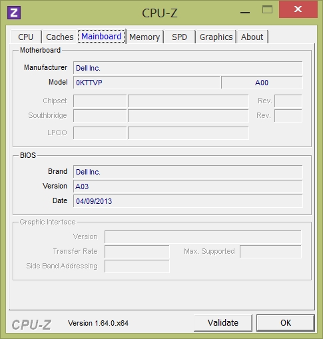Click the Transfer Rate label
This screenshot has height=339, width=323.
pyautogui.click(x=75, y=251)
